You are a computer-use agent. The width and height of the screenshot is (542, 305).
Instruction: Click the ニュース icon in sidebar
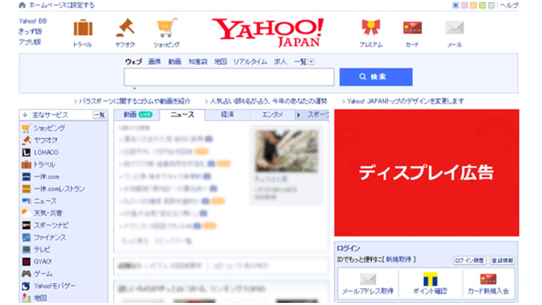pyautogui.click(x=26, y=201)
